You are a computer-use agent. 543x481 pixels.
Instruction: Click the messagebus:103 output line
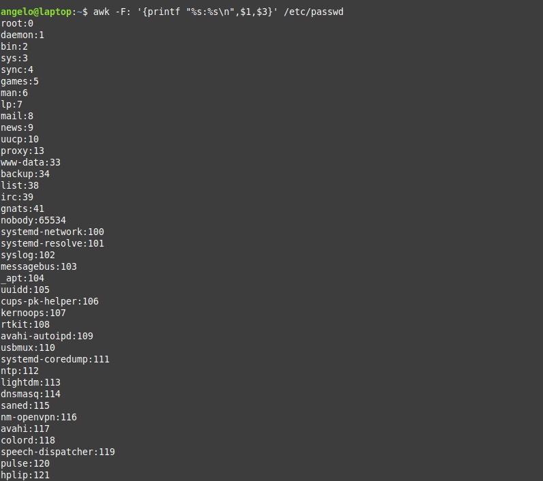(39, 266)
